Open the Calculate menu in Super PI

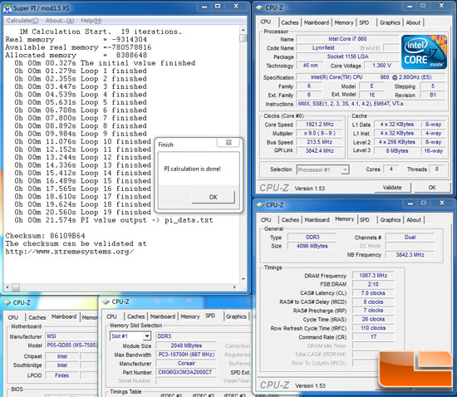click(22, 21)
